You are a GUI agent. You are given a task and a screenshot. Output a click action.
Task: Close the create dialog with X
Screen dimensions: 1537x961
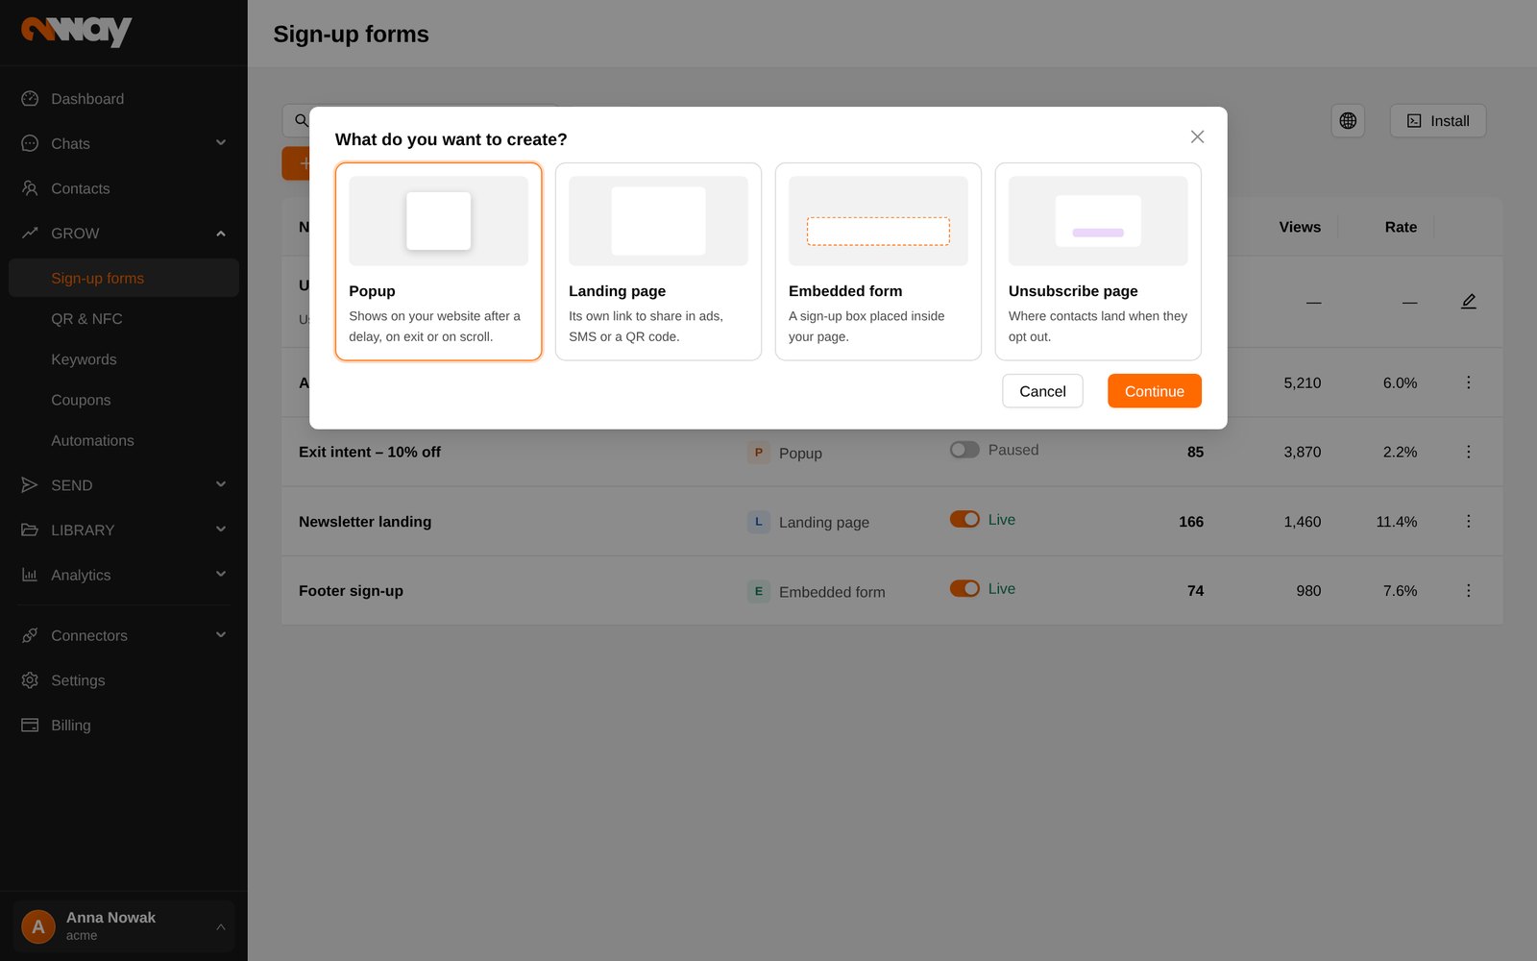tap(1197, 136)
